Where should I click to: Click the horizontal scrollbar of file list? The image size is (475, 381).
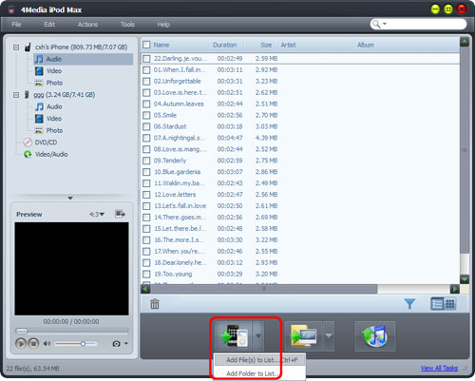click(x=264, y=289)
